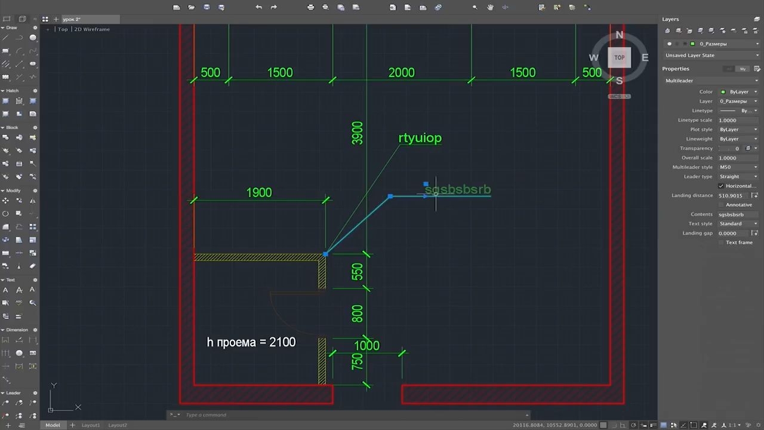
Task: Click the TOP face of the ViewCube
Action: click(x=620, y=58)
